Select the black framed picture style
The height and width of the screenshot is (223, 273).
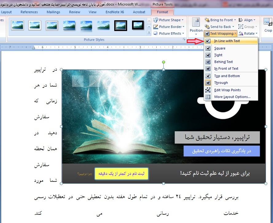[120, 26]
